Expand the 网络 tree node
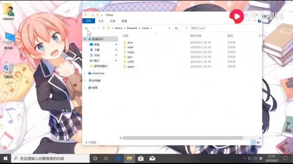This screenshot has height=164, width=293. pyautogui.click(x=85, y=88)
